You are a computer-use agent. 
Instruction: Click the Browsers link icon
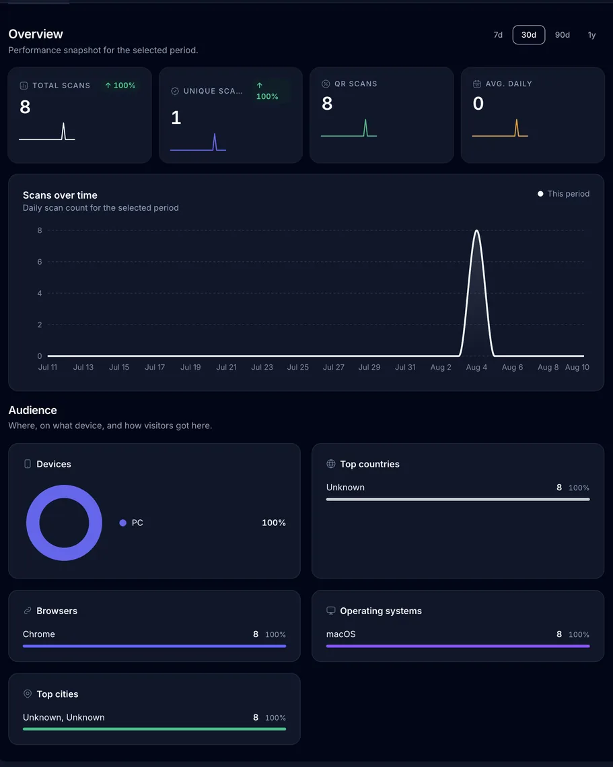[28, 611]
